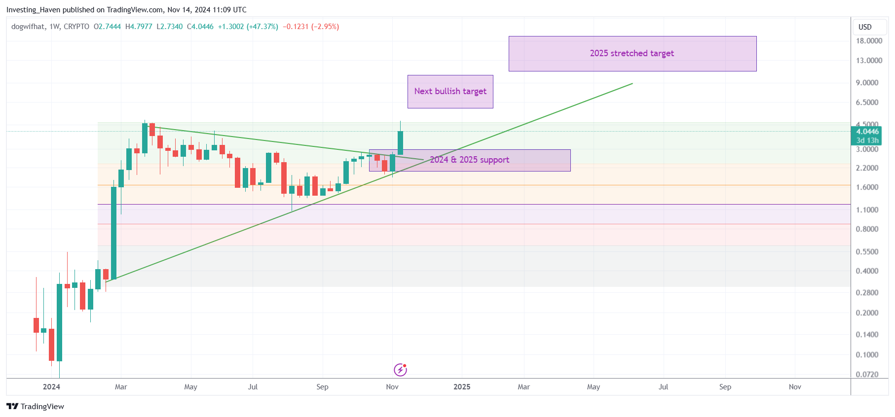
Task: Click the +1.3002 (+47.37%) change value
Action: (248, 27)
